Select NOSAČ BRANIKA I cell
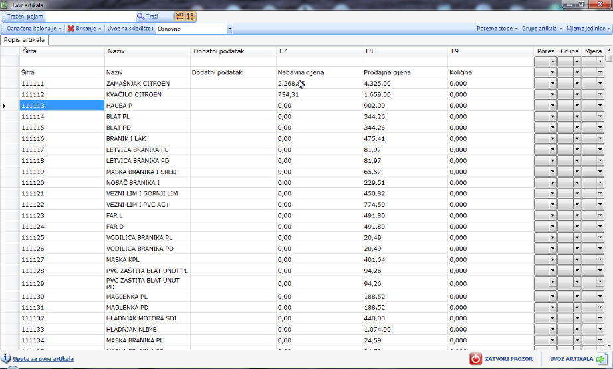 click(x=148, y=183)
